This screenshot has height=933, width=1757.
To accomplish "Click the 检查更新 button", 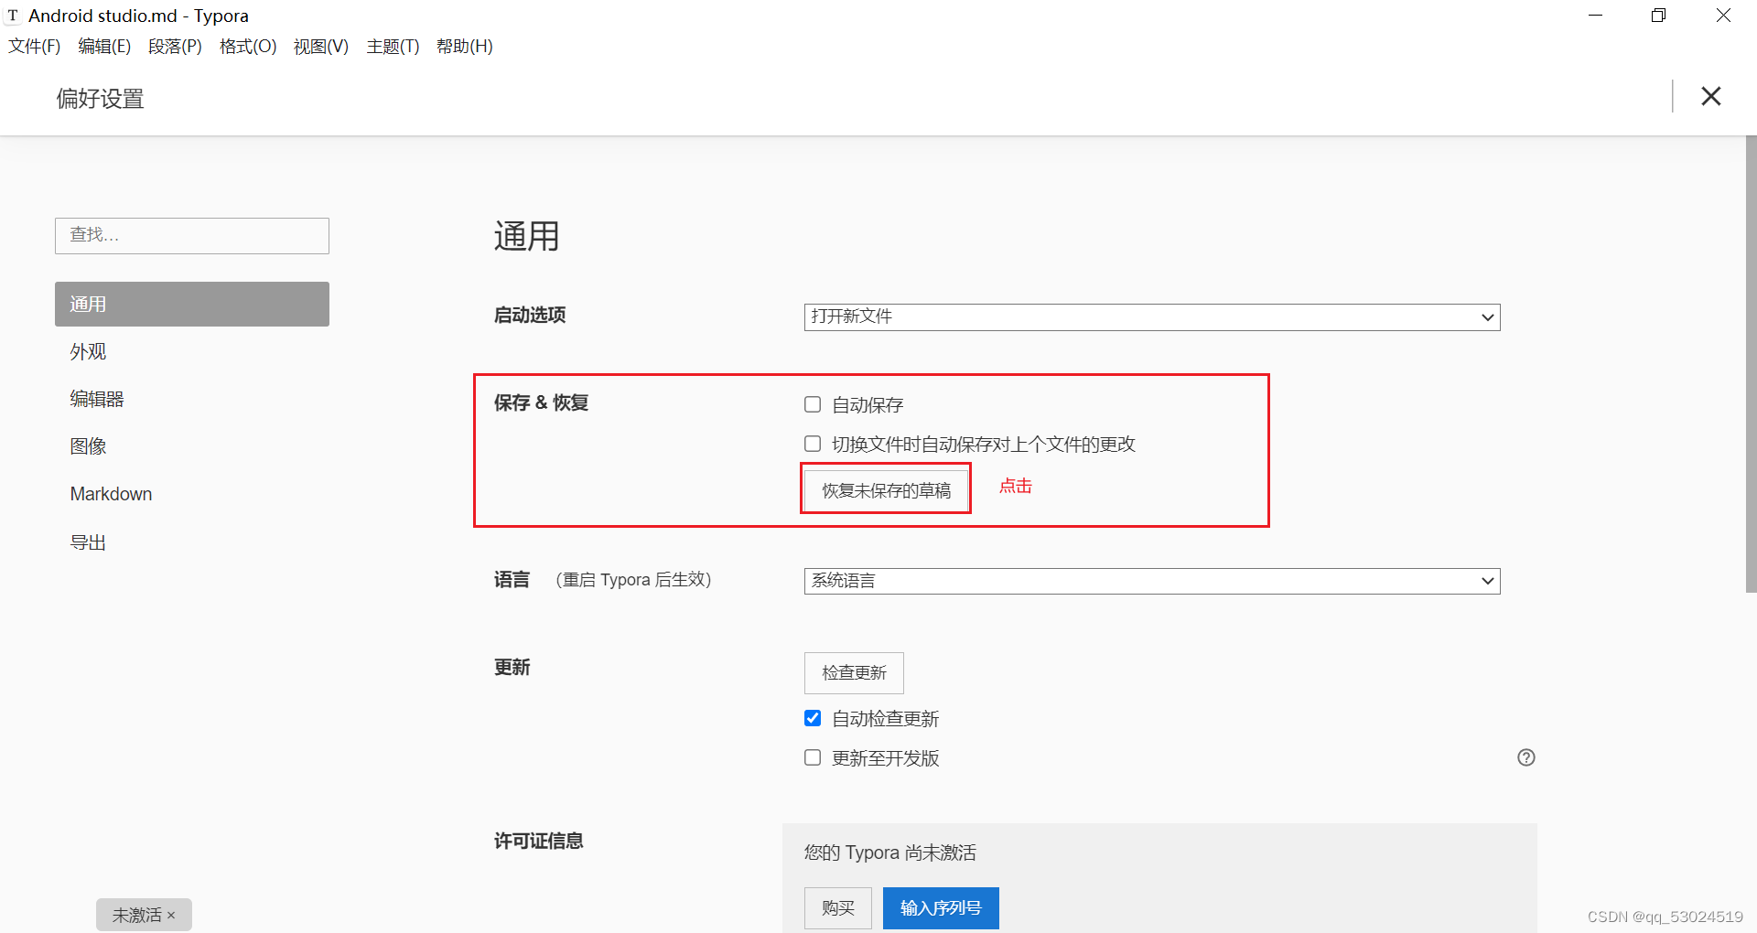I will (x=854, y=673).
